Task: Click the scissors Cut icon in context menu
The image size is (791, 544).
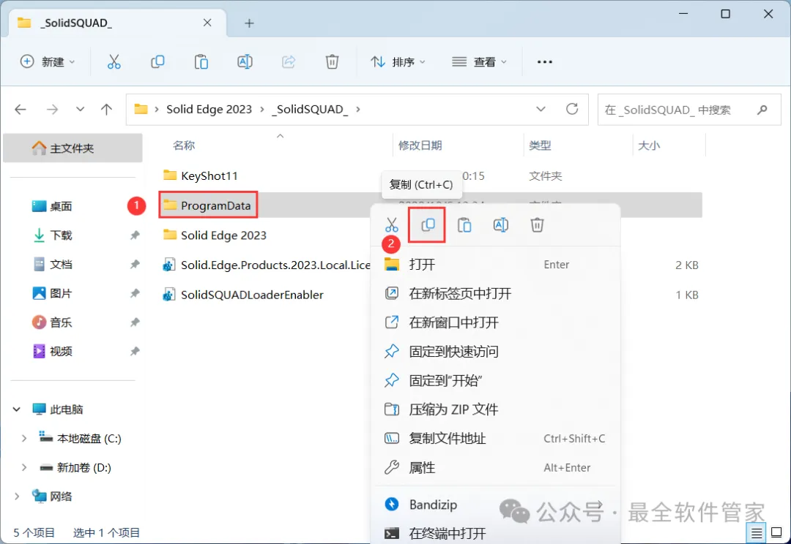Action: (391, 224)
